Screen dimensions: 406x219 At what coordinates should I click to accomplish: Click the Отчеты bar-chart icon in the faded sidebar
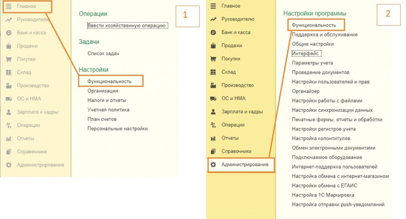[9, 139]
